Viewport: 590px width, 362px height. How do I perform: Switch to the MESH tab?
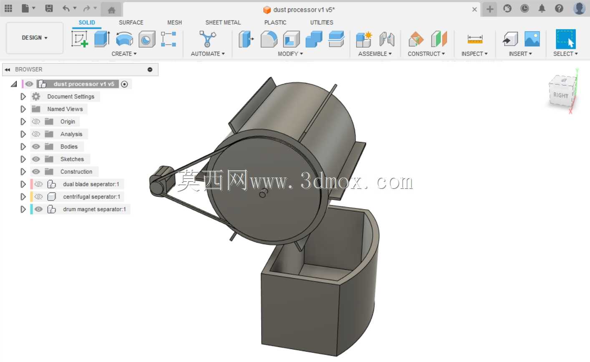coord(174,23)
